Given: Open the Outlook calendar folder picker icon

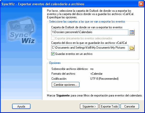Looking at the screenshot, I should (132, 32).
